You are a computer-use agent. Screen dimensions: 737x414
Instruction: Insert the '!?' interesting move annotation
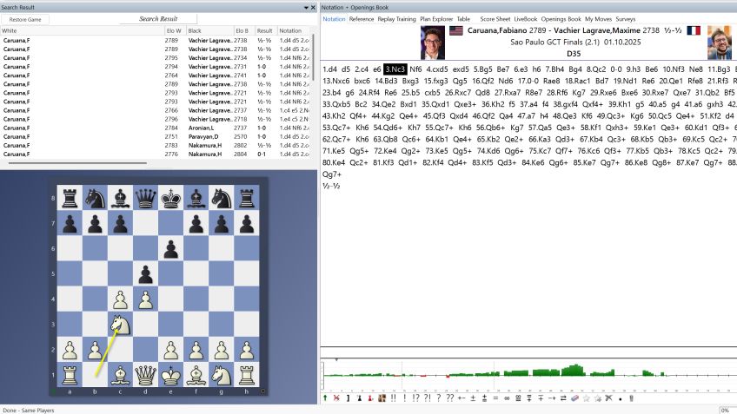(415, 398)
